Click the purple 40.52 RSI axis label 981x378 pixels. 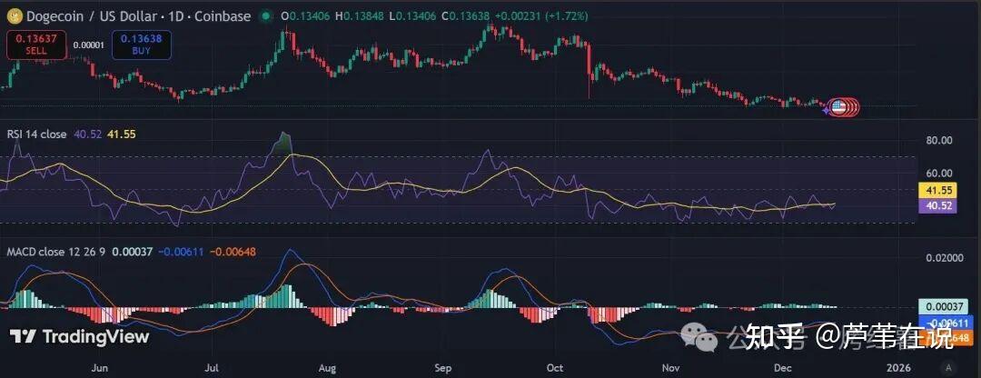(x=936, y=206)
